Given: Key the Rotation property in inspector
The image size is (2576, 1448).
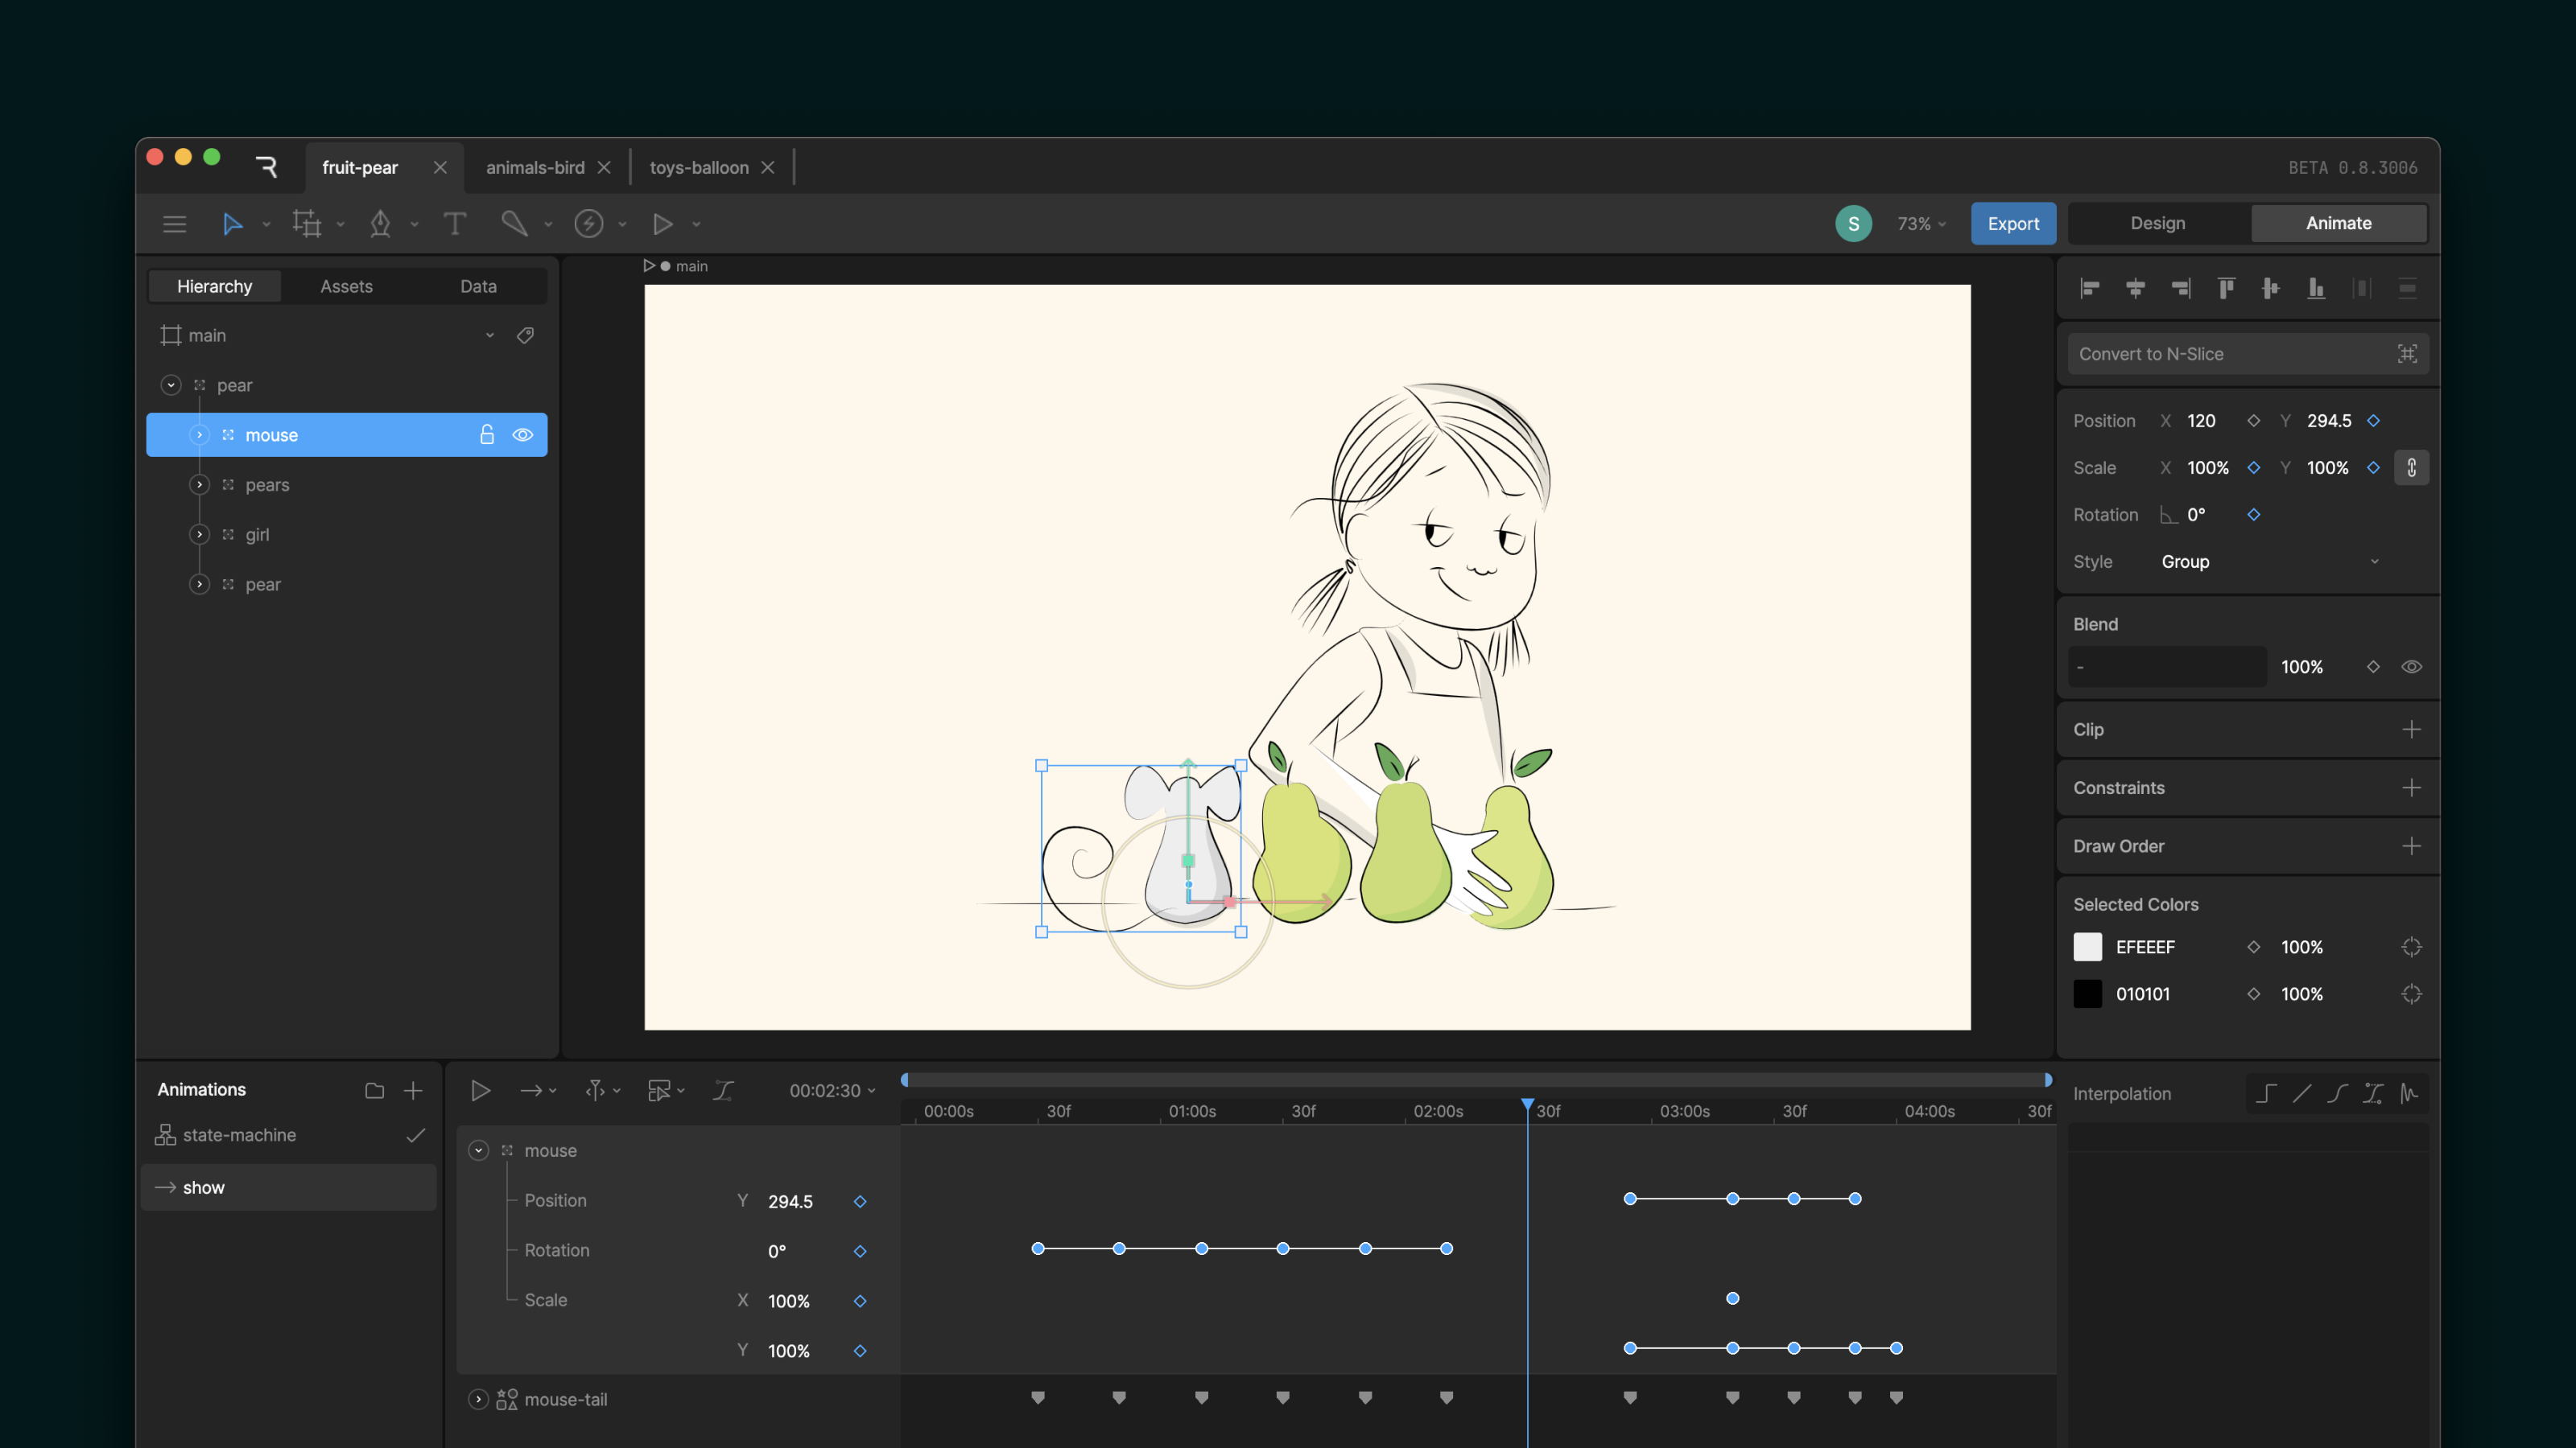Looking at the screenshot, I should [2253, 515].
